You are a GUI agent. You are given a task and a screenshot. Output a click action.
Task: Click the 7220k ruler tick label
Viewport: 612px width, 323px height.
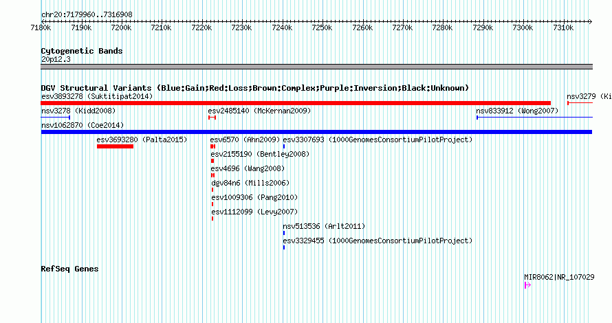pyautogui.click(x=201, y=27)
